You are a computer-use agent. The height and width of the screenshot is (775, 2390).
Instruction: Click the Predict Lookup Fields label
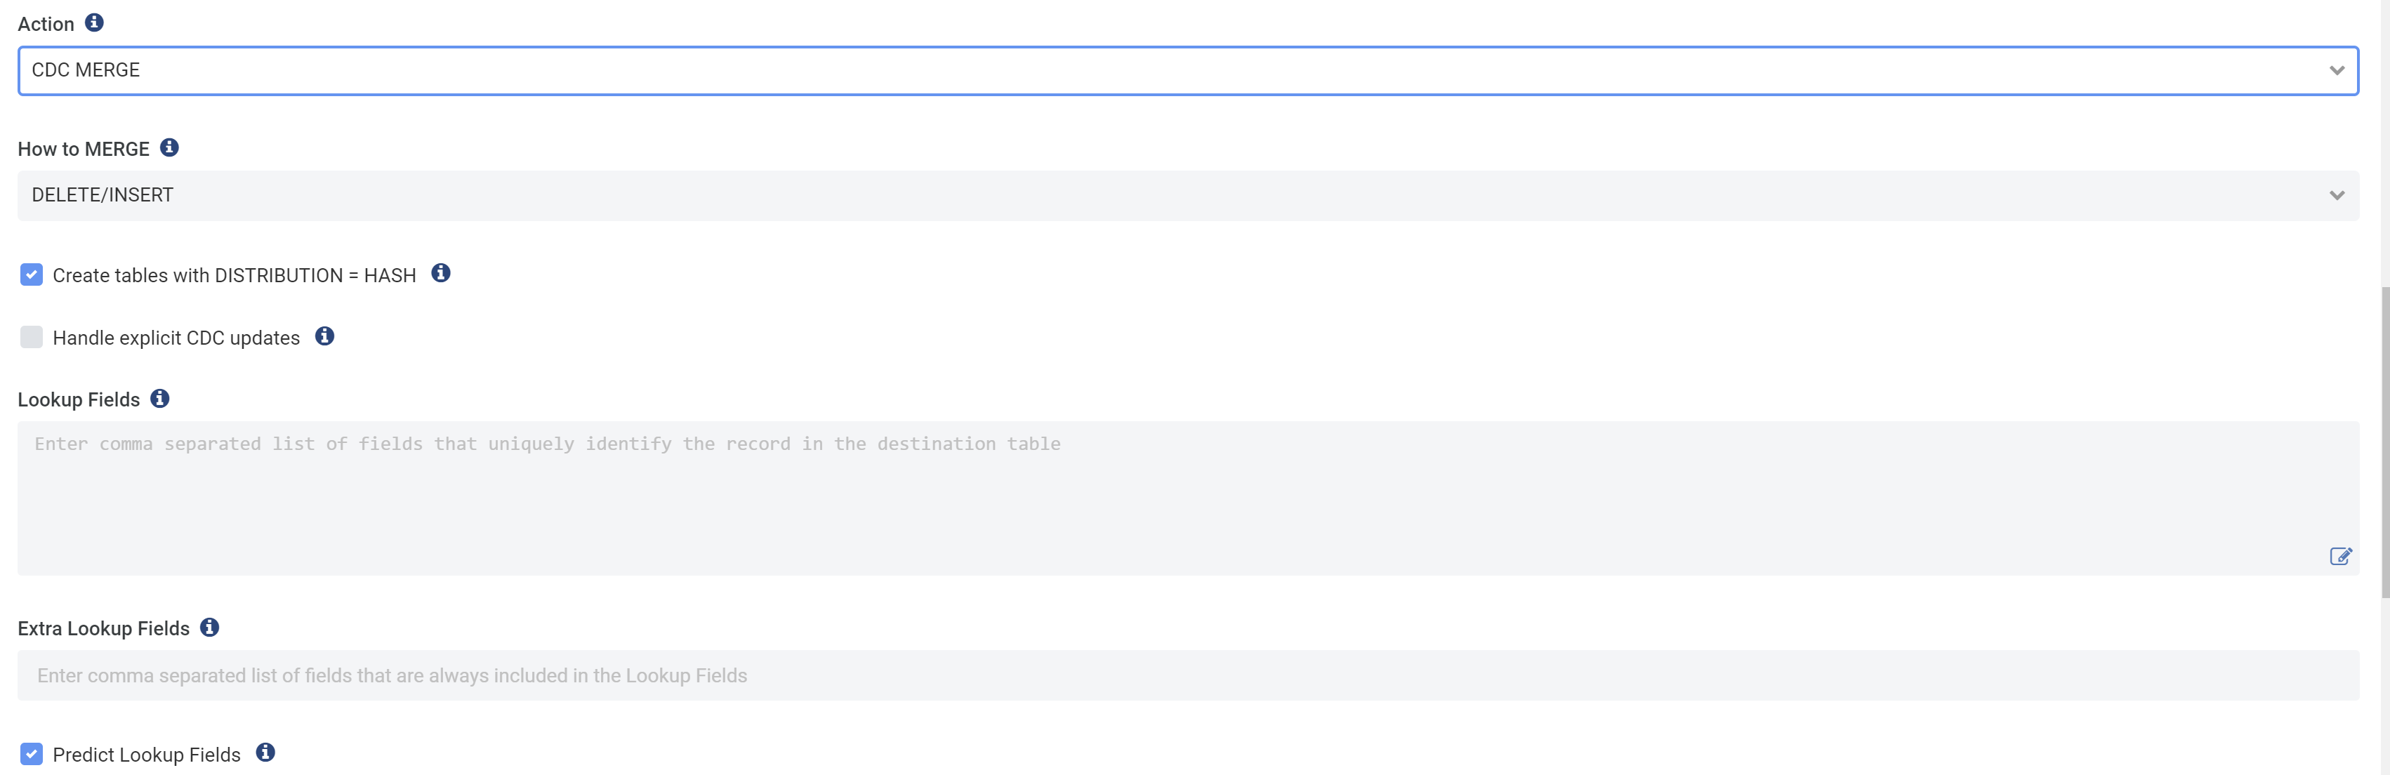(x=147, y=755)
